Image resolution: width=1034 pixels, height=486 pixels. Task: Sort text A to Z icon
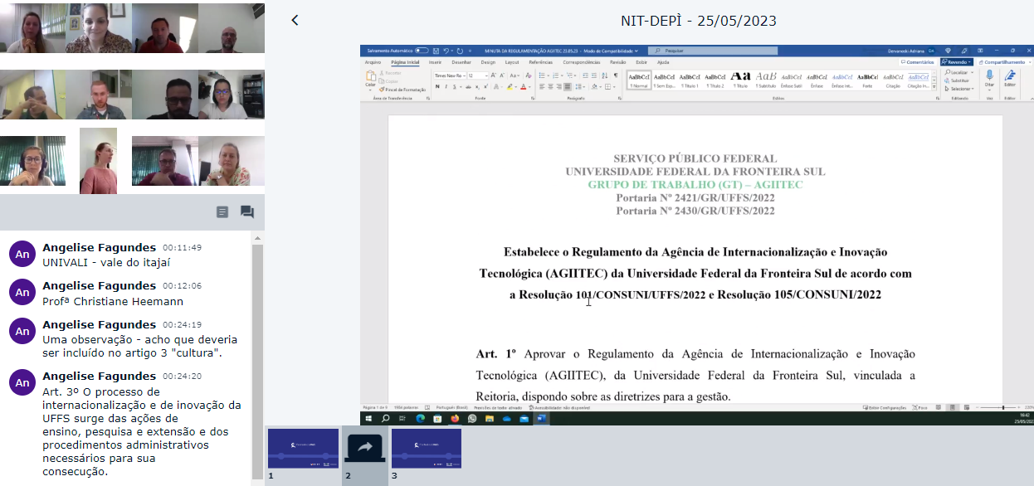pyautogui.click(x=604, y=75)
